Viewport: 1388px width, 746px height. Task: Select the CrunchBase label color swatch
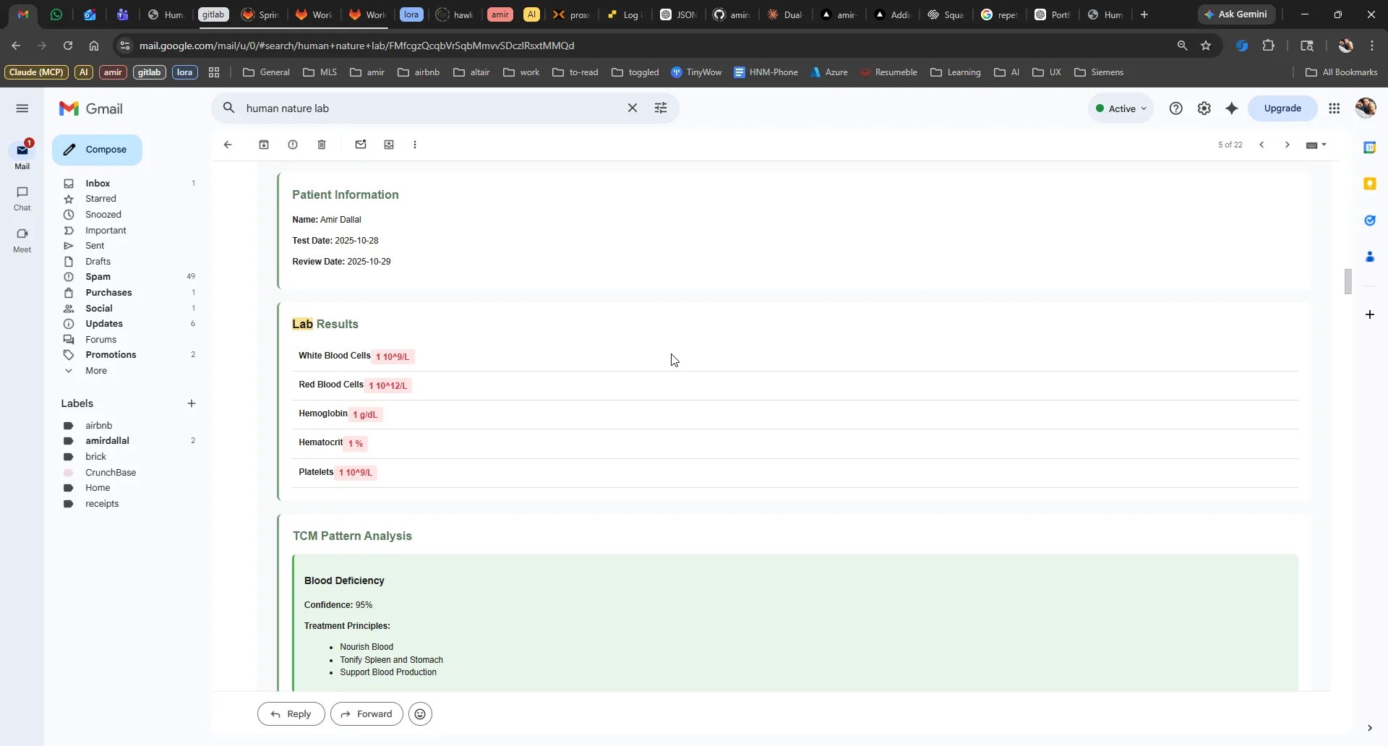69,473
